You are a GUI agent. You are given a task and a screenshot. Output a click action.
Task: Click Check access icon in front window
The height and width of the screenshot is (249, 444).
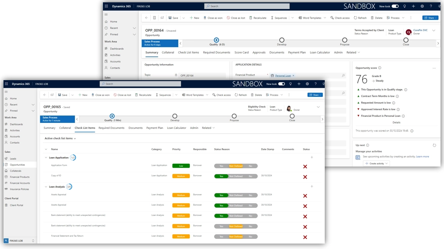click(x=214, y=95)
